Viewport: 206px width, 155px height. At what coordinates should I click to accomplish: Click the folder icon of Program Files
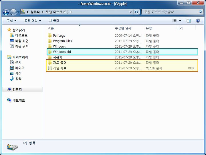click(50, 41)
